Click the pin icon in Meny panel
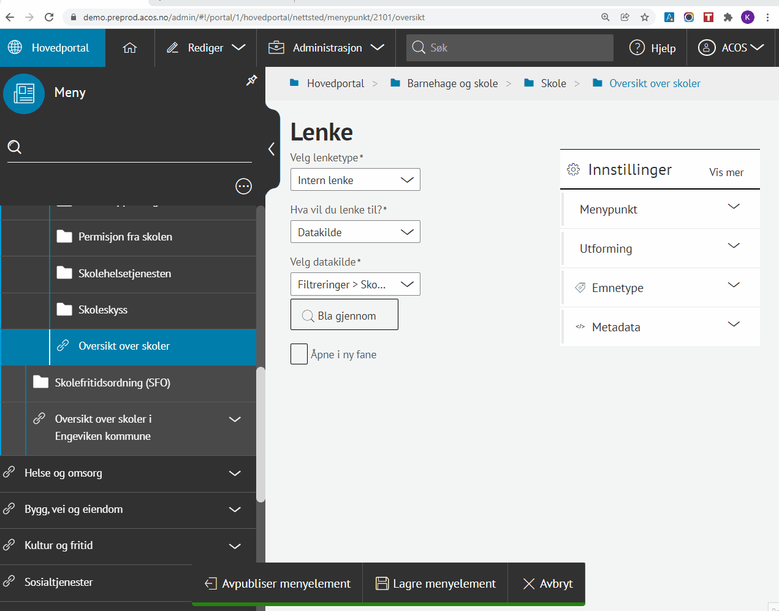This screenshot has width=779, height=611. tap(251, 80)
